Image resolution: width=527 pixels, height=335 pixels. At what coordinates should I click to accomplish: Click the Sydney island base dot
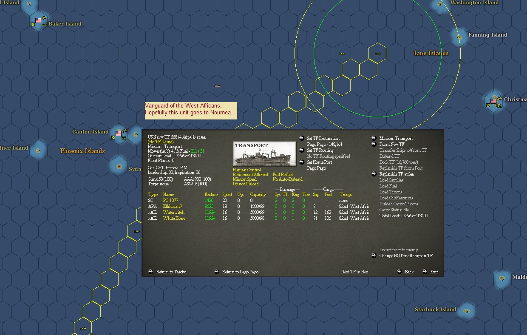click(x=119, y=167)
